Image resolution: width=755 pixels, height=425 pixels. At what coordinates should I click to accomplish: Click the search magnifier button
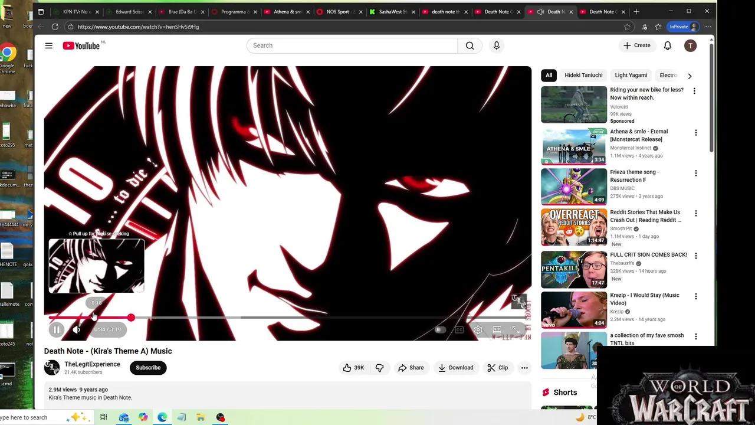click(x=470, y=45)
